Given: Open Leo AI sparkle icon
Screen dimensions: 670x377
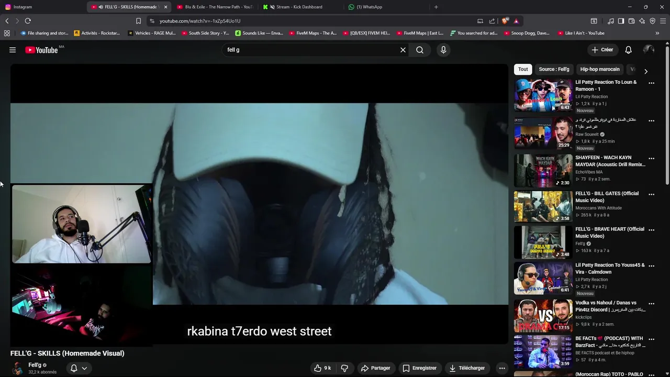Looking at the screenshot, I should coord(642,21).
